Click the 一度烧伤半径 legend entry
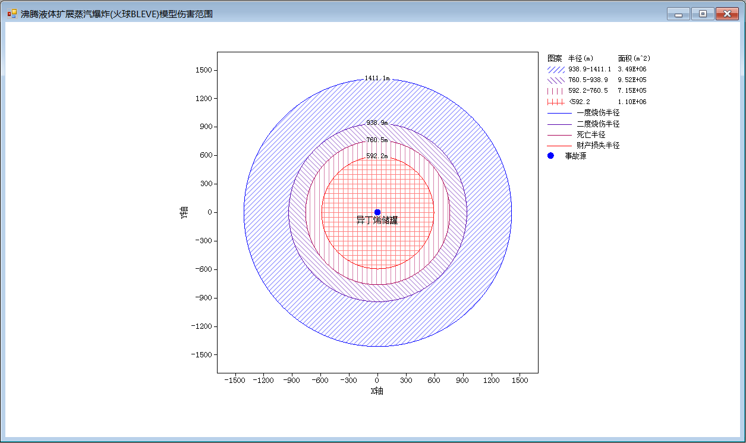The height and width of the screenshot is (443, 746). (x=598, y=112)
